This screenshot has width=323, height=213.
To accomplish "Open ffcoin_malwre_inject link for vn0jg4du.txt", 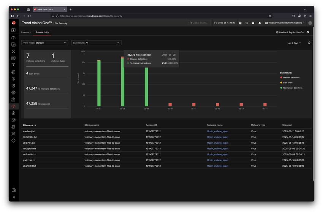I will (x=218, y=149).
